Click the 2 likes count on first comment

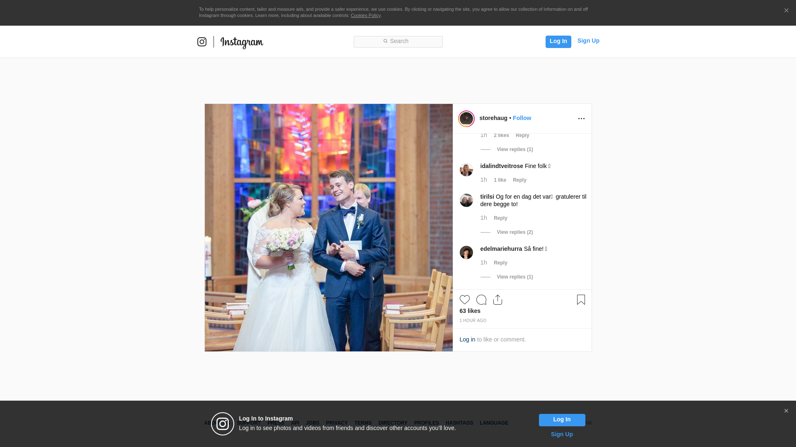[501, 135]
